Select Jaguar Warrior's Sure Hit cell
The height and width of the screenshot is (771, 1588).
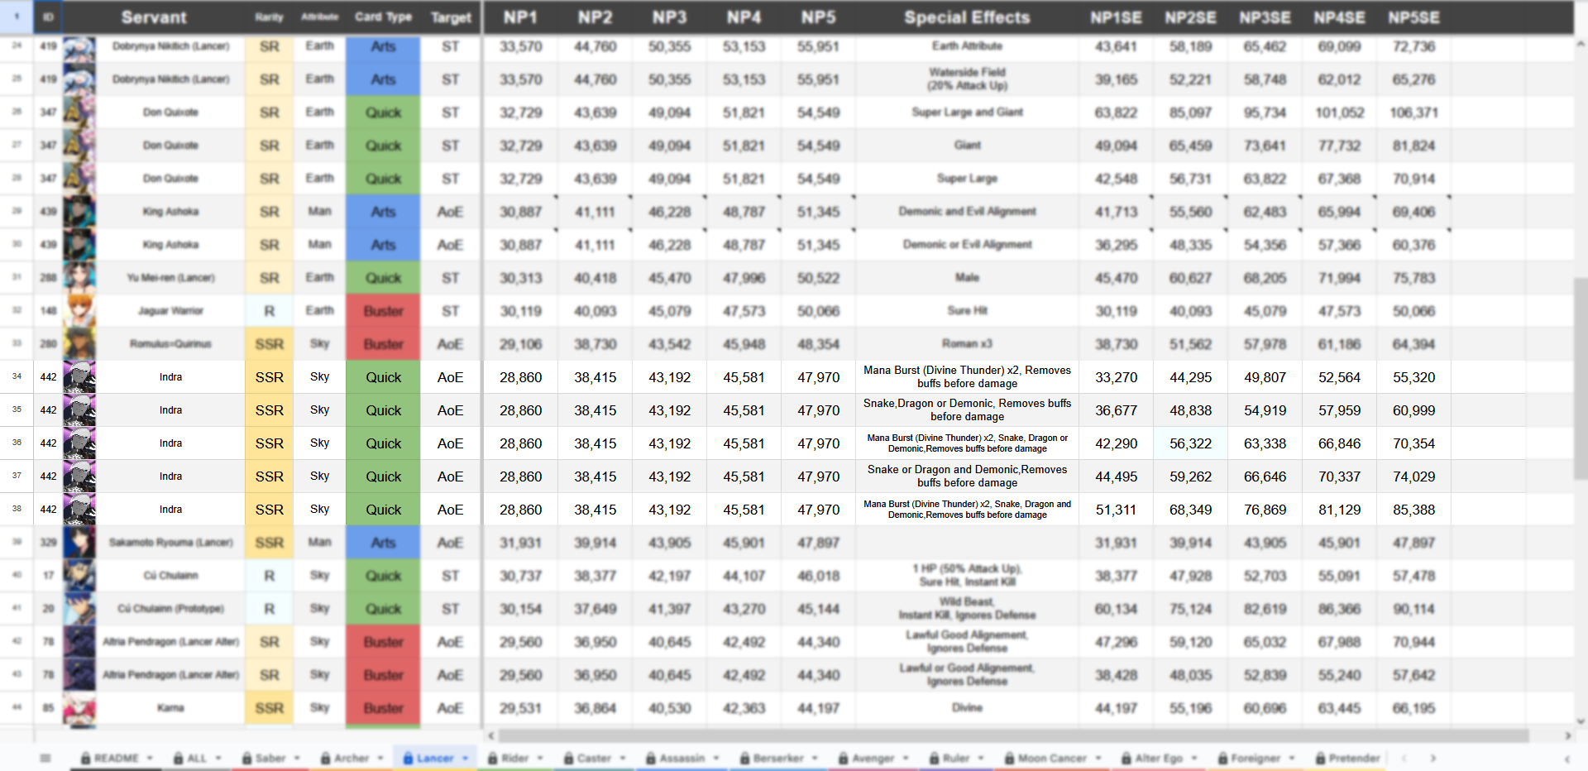click(x=967, y=311)
